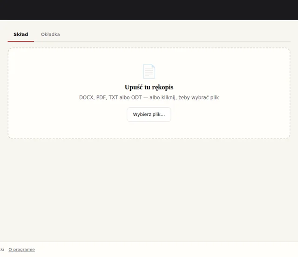Switch to the Okładka tab
The width and height of the screenshot is (298, 257).
(x=50, y=34)
